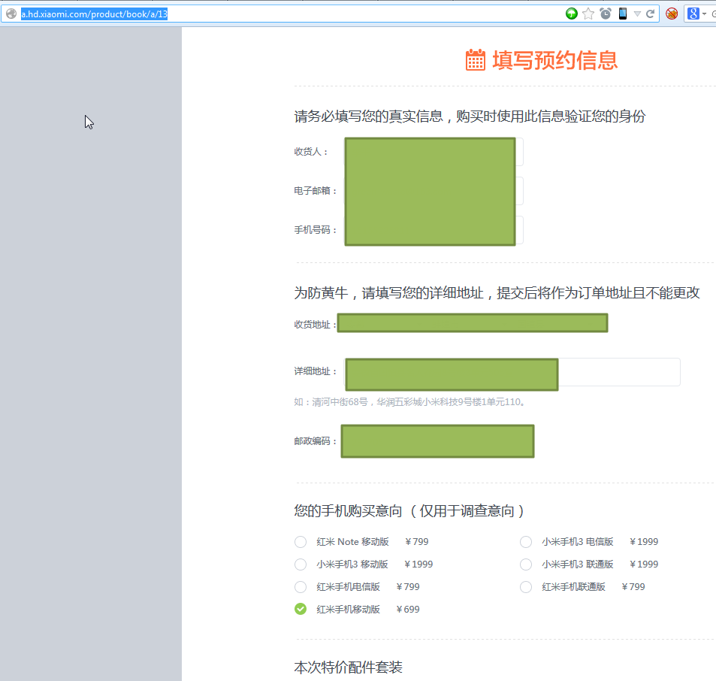
Task: Reload the page with the refresh icon
Action: pos(650,14)
